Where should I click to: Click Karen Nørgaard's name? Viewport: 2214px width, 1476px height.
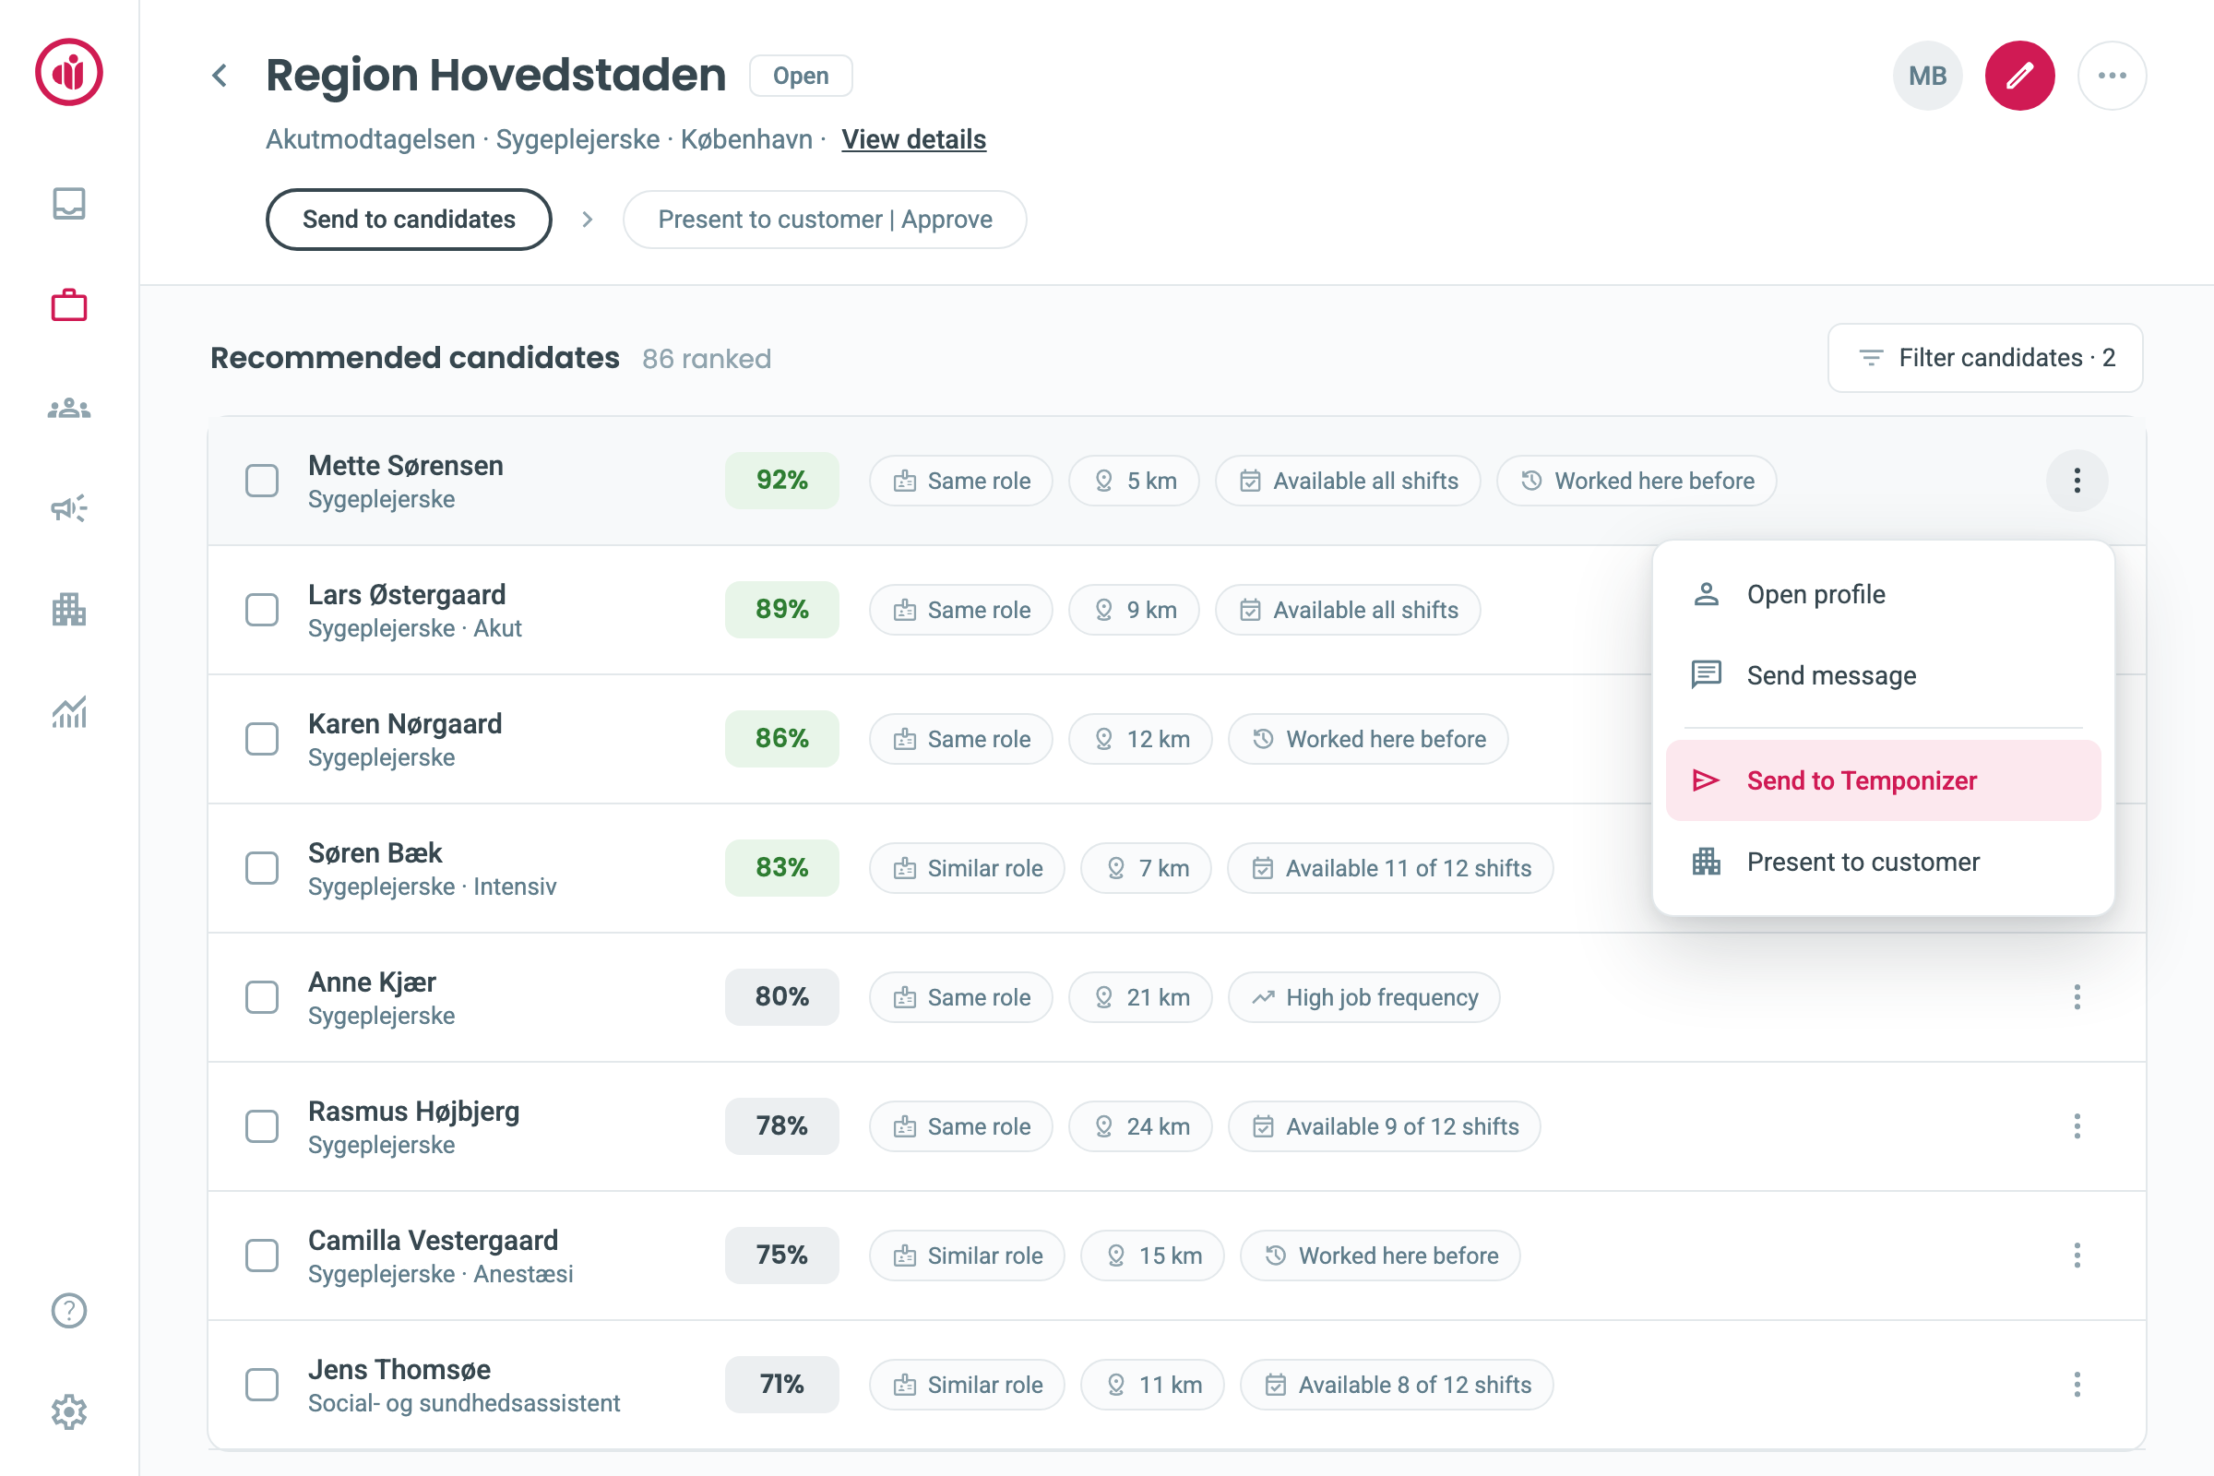[405, 723]
